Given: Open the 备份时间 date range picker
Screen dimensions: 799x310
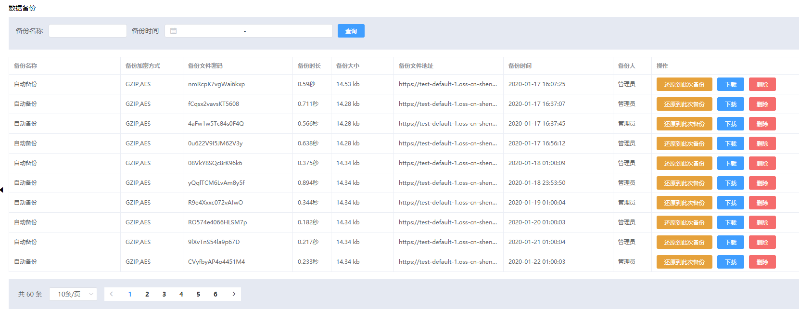Looking at the screenshot, I should [248, 31].
